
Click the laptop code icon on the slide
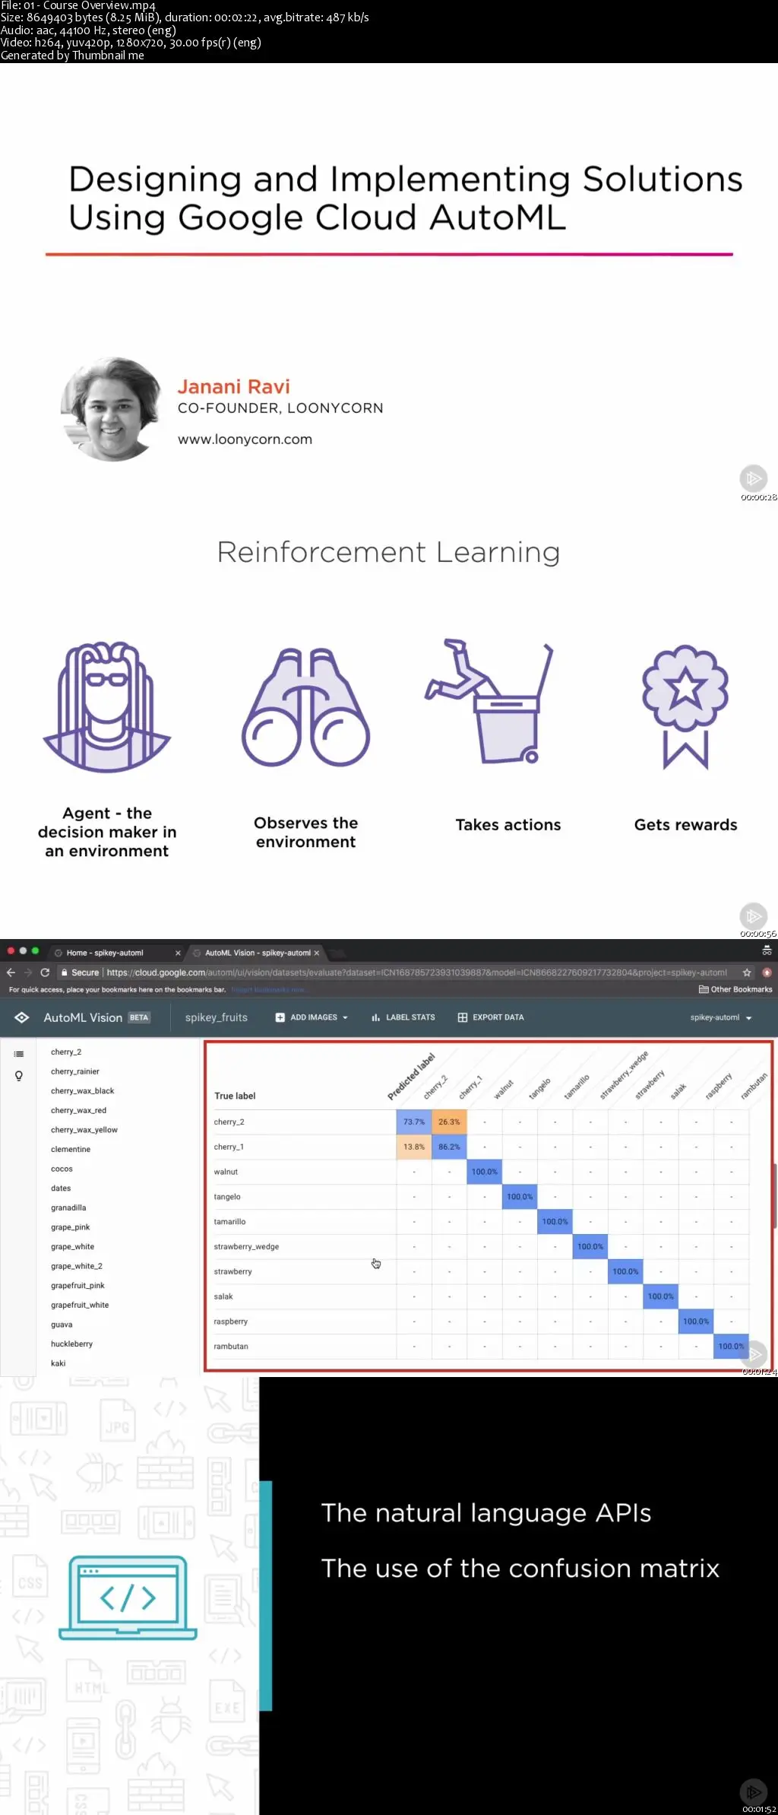point(128,1598)
